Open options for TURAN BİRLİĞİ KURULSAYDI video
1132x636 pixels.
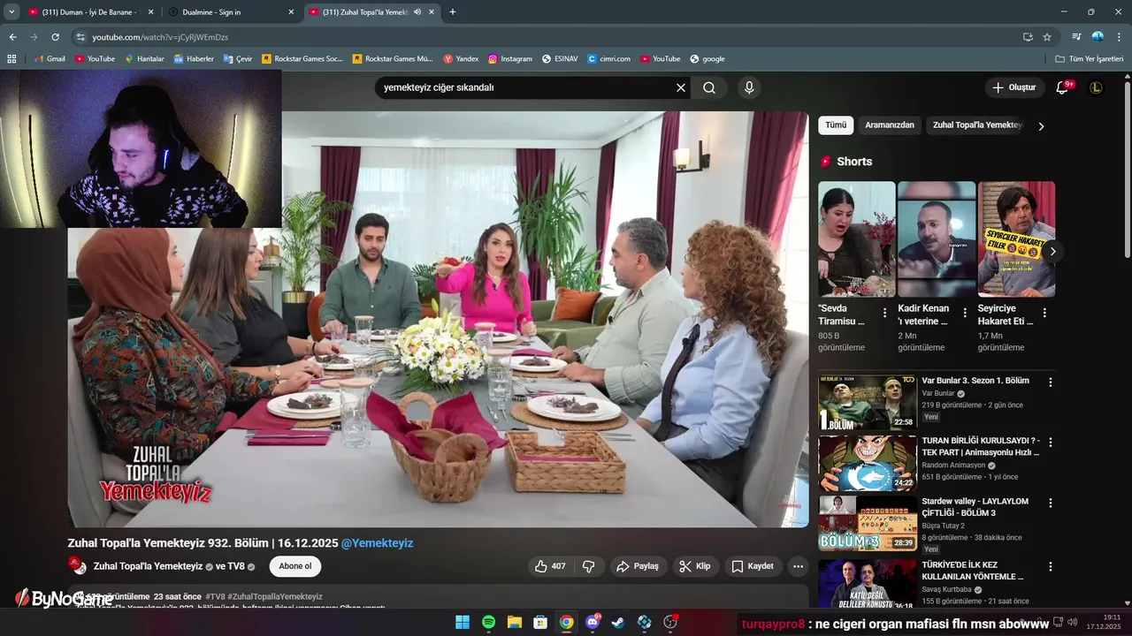point(1051,442)
